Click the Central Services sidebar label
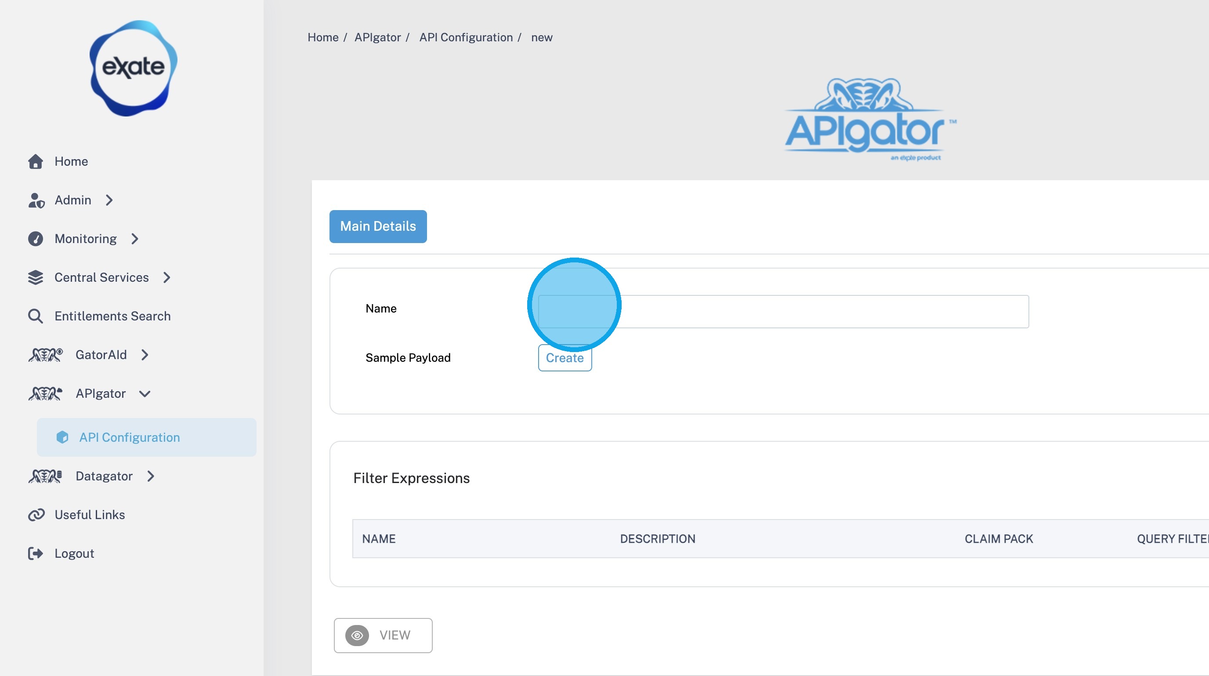Image resolution: width=1209 pixels, height=676 pixels. tap(101, 277)
